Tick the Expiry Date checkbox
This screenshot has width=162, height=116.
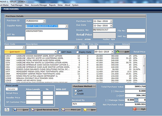(x=78, y=52)
